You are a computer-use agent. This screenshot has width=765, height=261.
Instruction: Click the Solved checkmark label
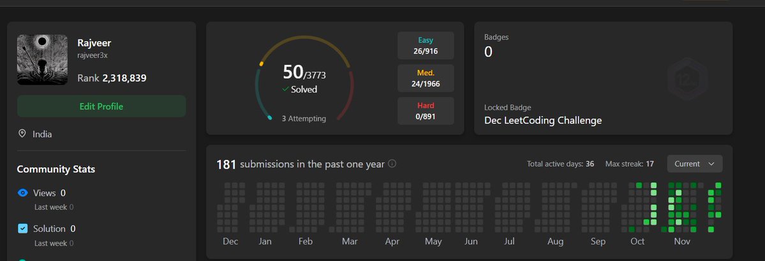point(300,89)
